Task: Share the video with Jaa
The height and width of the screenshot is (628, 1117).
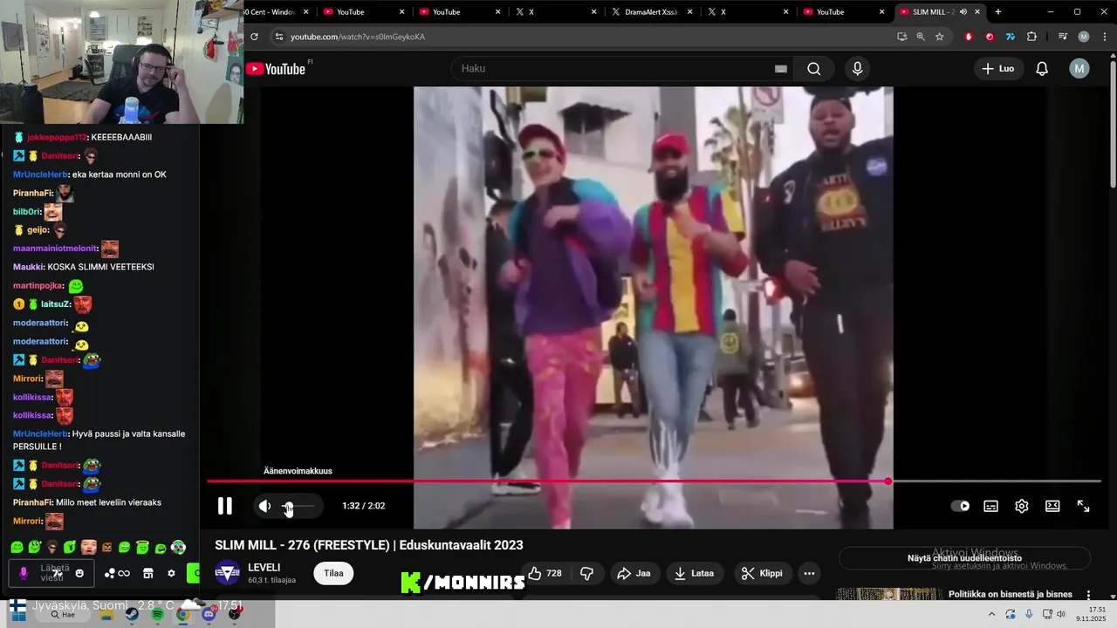Action: [x=634, y=573]
